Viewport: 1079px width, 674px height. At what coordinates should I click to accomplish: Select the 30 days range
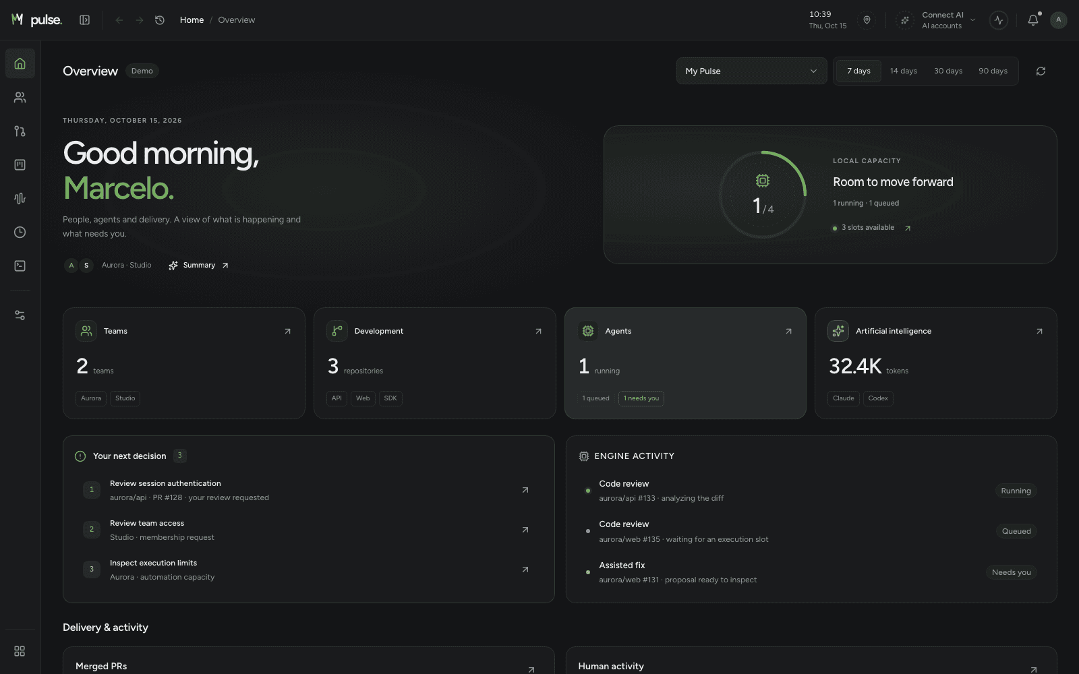point(947,71)
